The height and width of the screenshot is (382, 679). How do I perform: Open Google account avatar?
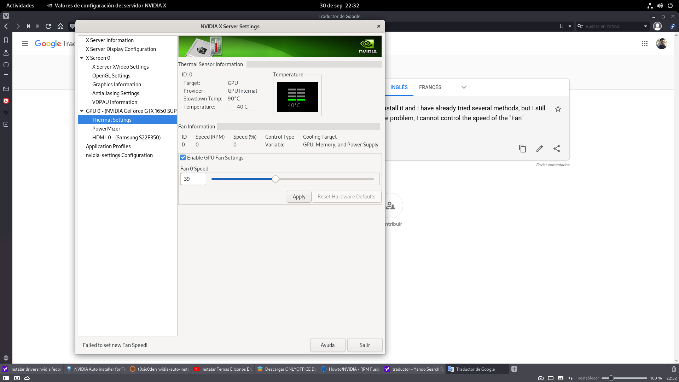pos(661,44)
